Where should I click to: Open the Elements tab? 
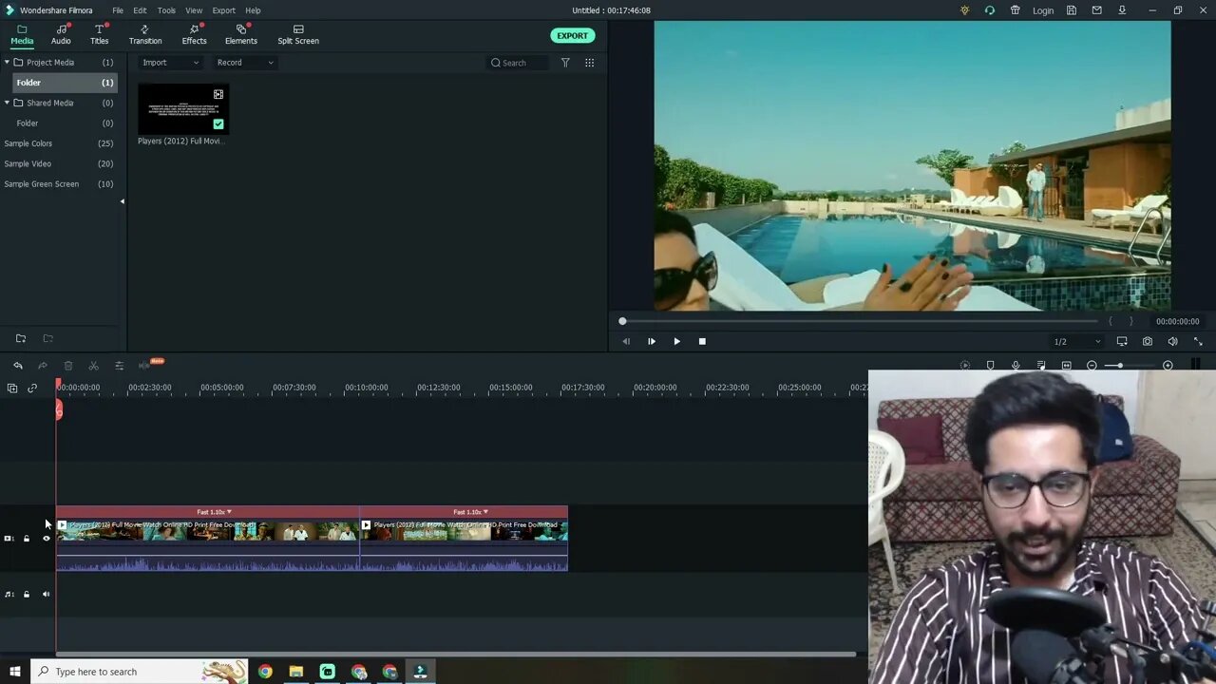pyautogui.click(x=241, y=35)
